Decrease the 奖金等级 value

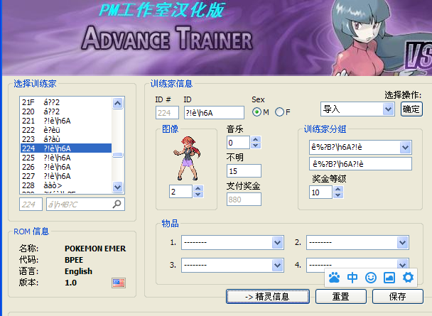tap(338, 195)
